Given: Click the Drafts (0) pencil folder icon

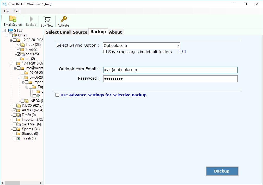Looking at the screenshot, I should pyautogui.click(x=19, y=115).
